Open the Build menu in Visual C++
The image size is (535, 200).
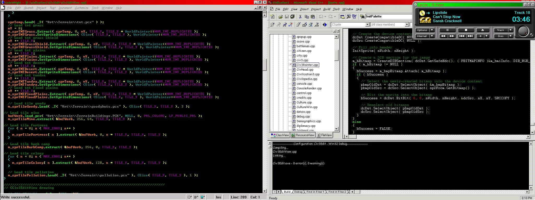point(327,9)
